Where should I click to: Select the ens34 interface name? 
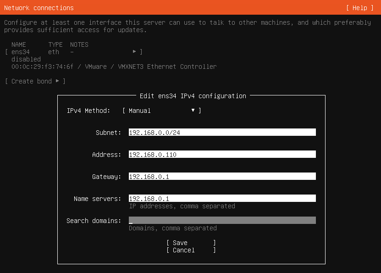point(21,52)
